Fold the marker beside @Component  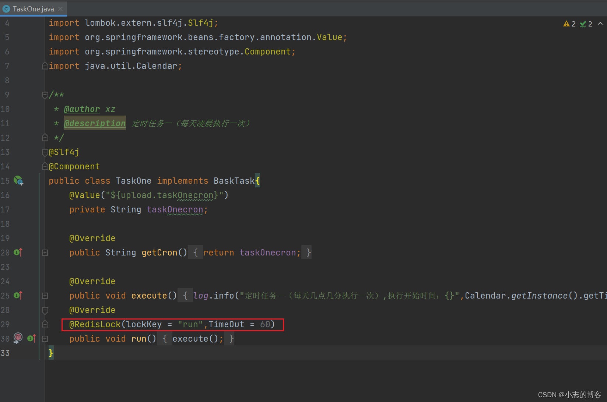[x=45, y=166]
